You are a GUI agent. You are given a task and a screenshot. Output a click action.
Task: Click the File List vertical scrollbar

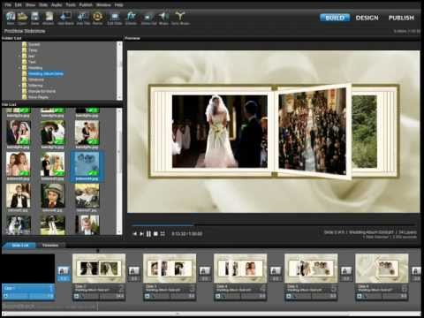point(119,171)
